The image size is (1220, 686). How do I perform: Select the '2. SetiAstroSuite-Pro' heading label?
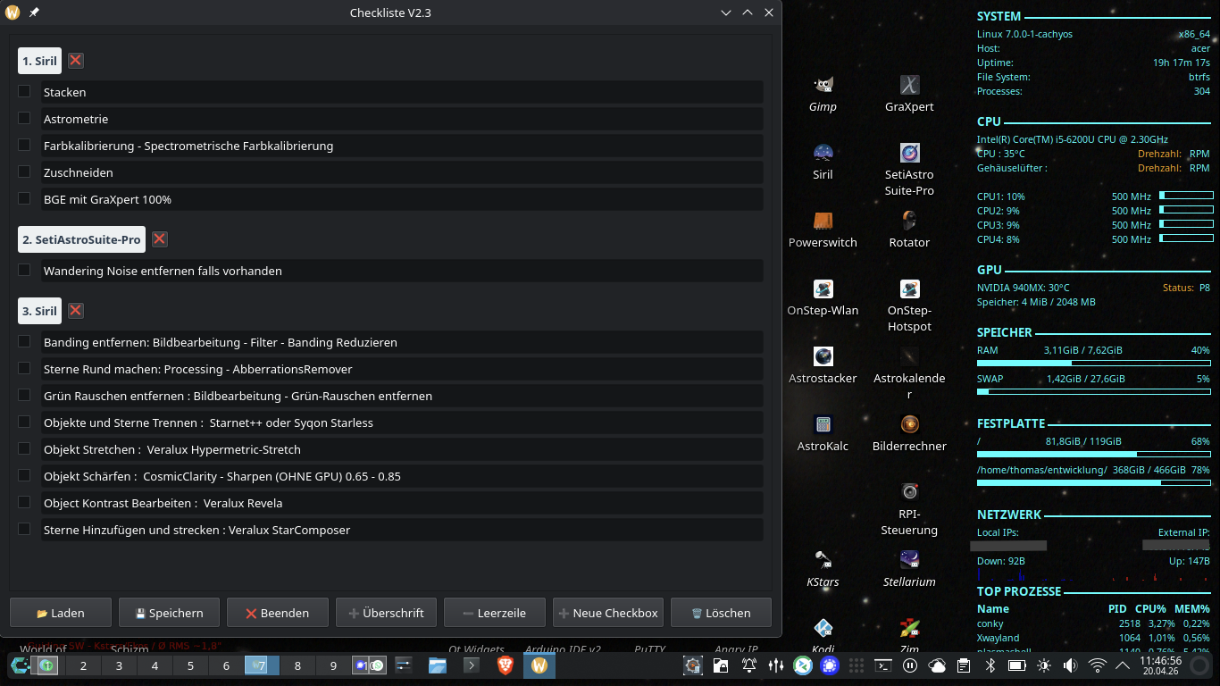(81, 239)
